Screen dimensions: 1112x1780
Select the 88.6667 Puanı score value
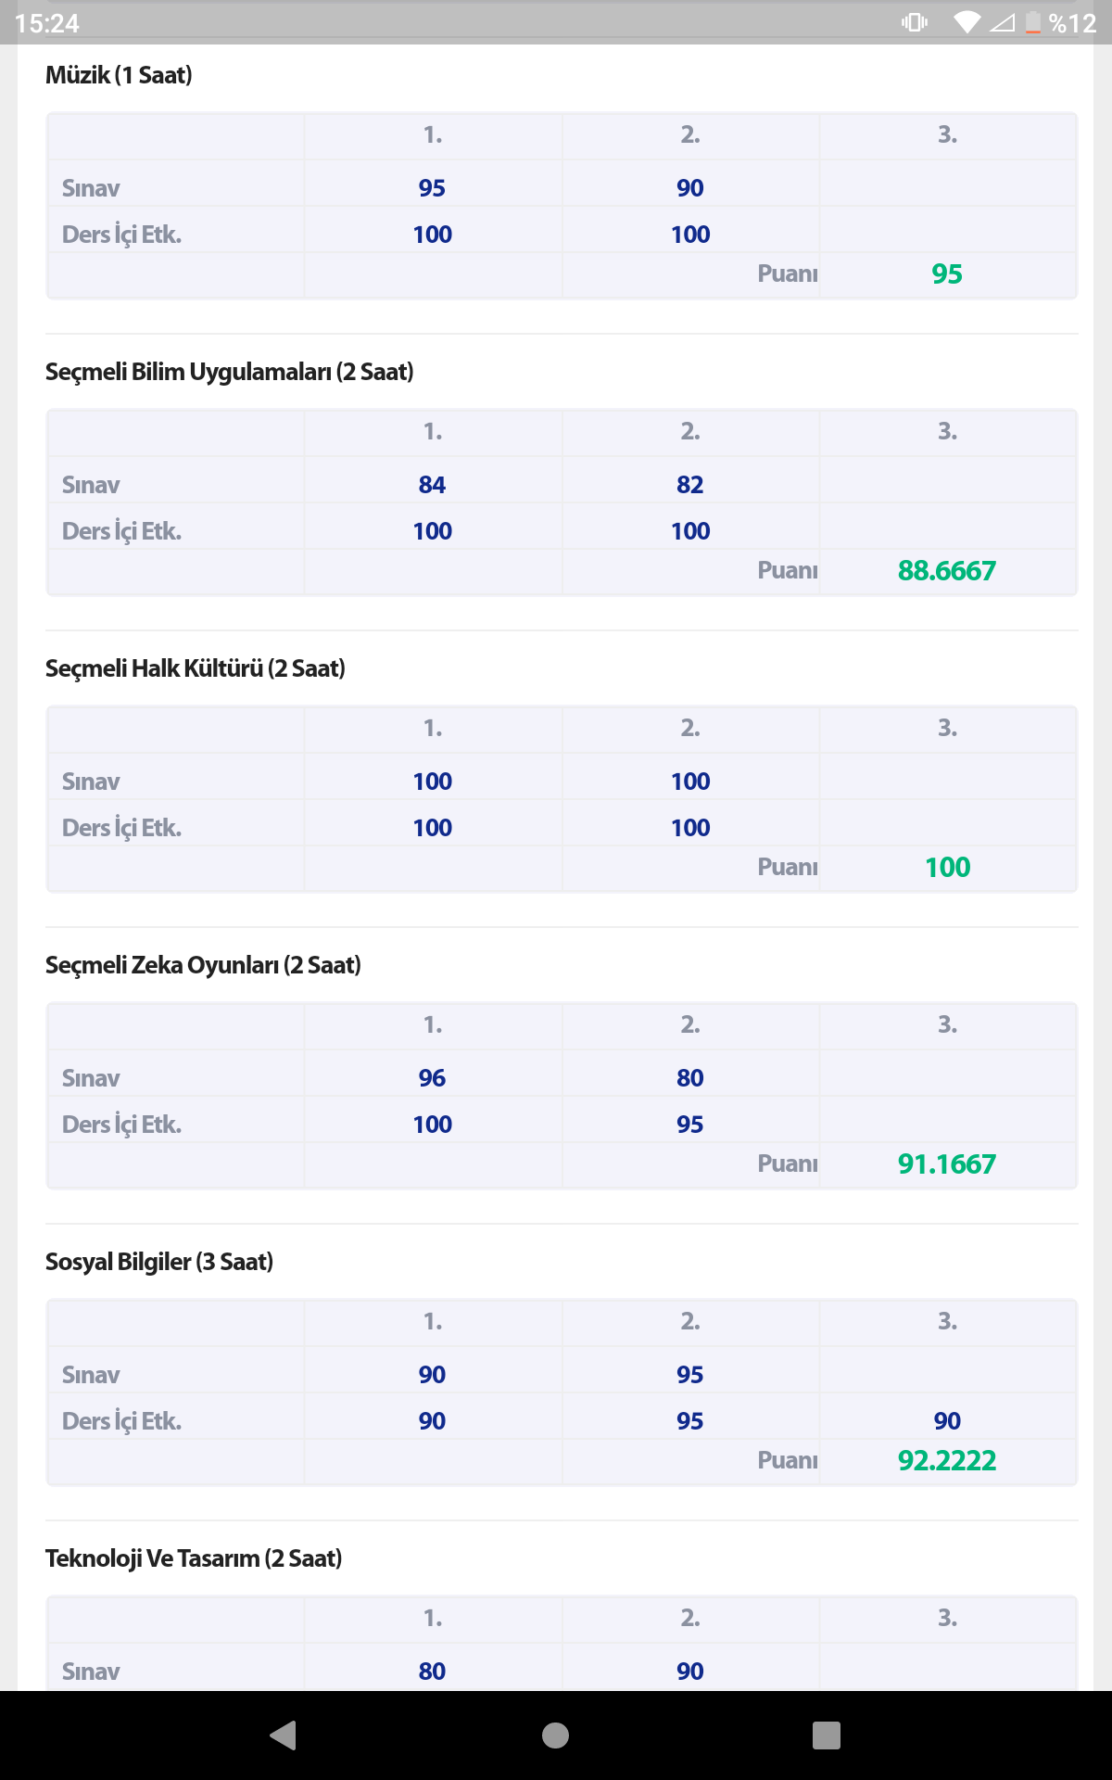pyautogui.click(x=946, y=571)
